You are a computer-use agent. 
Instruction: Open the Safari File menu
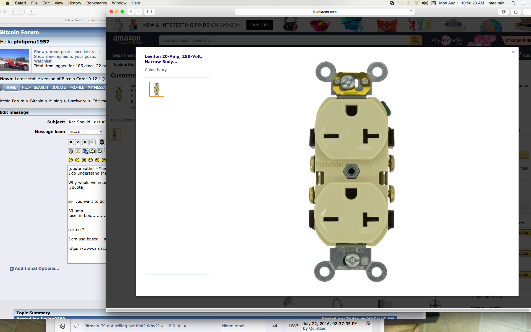coord(34,3)
